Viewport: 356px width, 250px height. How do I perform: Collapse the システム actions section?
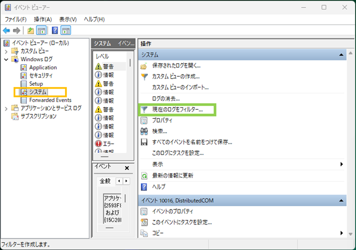pos(341,55)
